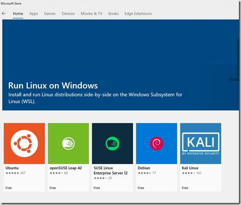Click the Install and run Linux distributions description
Image resolution: width=241 pixels, height=205 pixels.
pyautogui.click(x=95, y=98)
